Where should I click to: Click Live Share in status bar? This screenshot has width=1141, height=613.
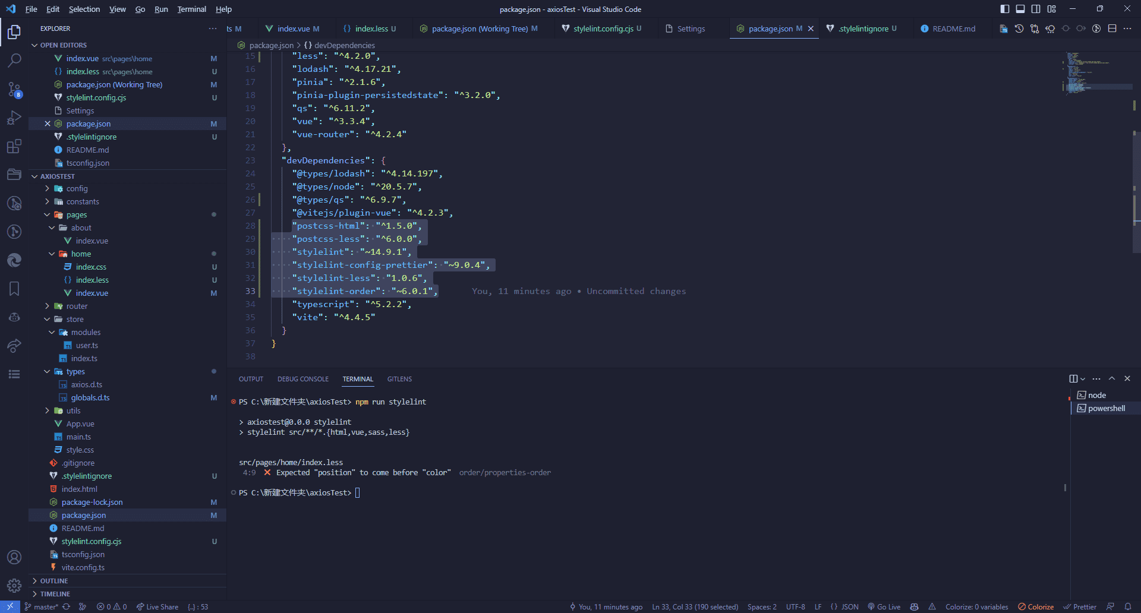coord(157,606)
